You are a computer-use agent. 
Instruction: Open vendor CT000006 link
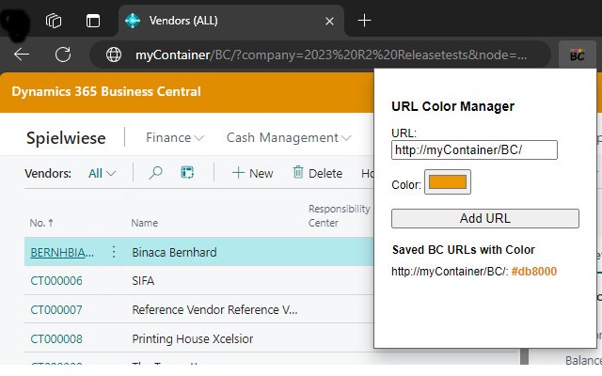56,280
